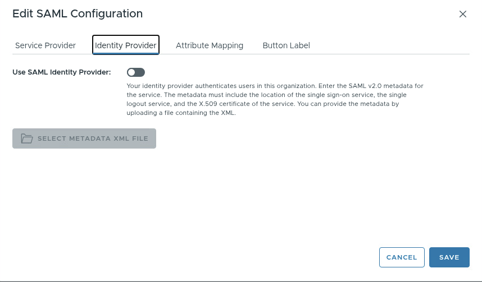Save the SAML configuration
The height and width of the screenshot is (282, 482).
449,257
